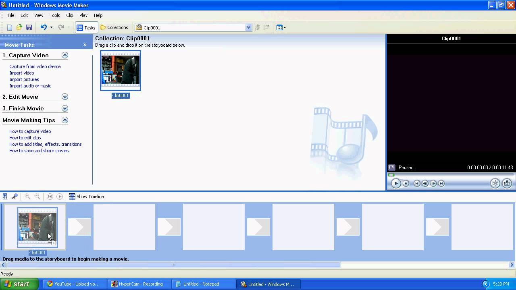Expand the Edit Movie section

(x=65, y=97)
